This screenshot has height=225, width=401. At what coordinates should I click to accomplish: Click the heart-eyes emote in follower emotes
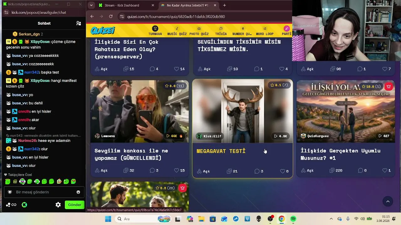73,181
